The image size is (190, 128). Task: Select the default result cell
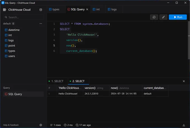pyautogui.click(x=155, y=94)
